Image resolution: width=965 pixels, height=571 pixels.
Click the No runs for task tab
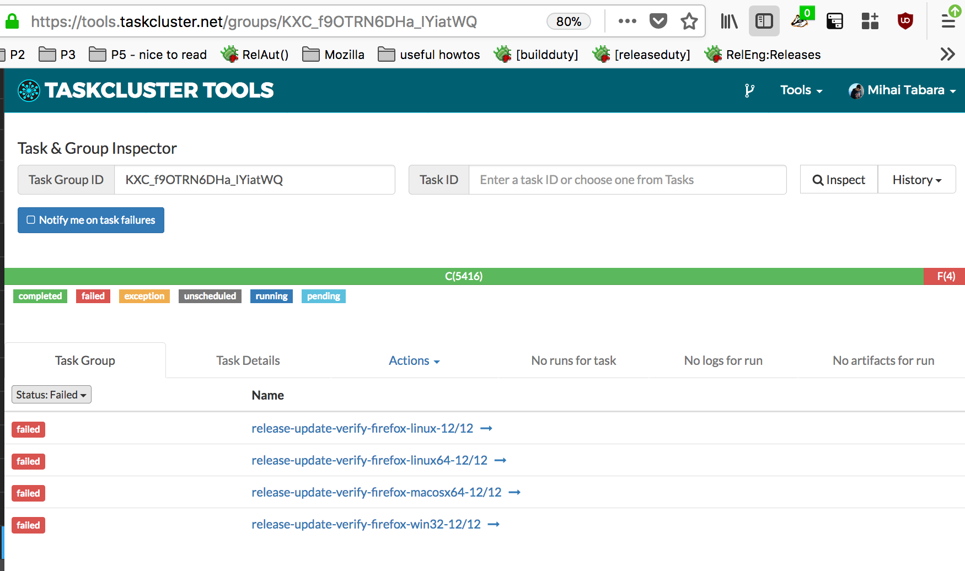click(573, 360)
